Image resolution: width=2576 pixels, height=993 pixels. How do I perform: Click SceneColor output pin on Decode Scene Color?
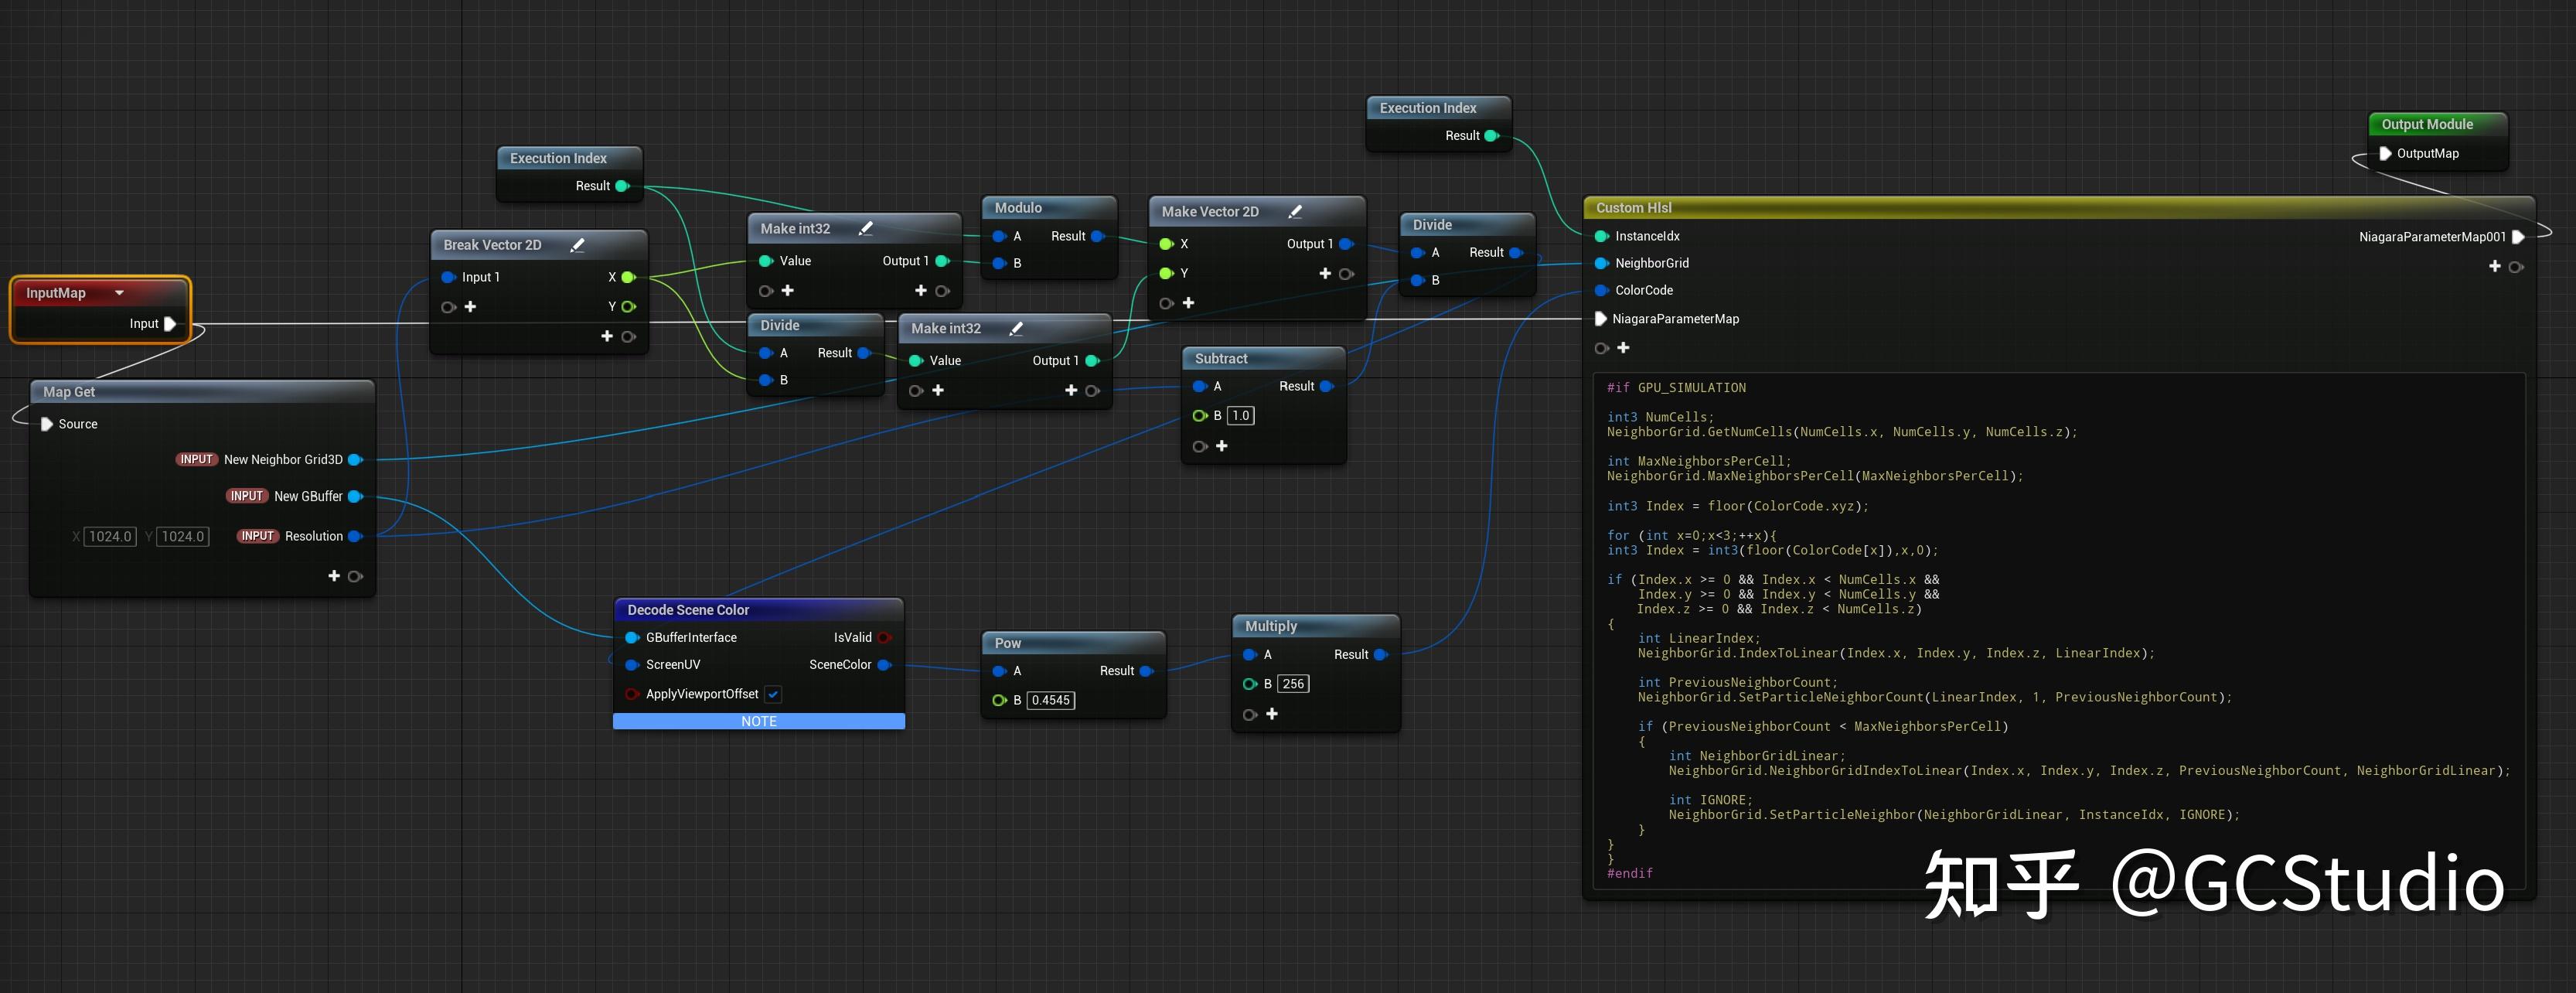[x=884, y=665]
